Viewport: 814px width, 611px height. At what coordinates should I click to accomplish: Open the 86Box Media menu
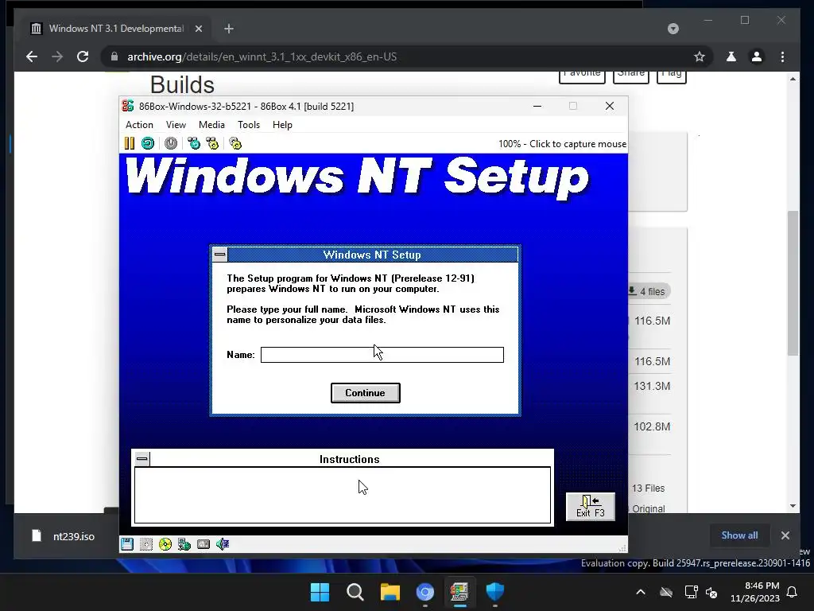(211, 125)
